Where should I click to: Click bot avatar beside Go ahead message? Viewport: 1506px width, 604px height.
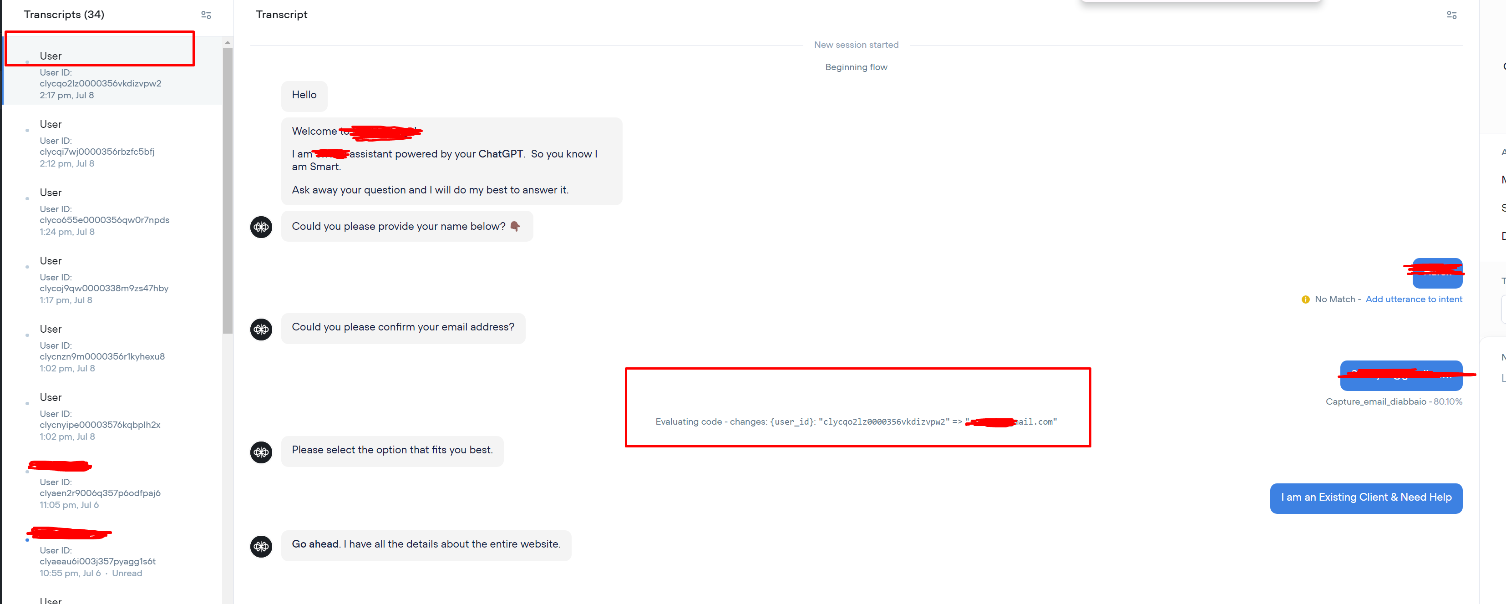(261, 546)
